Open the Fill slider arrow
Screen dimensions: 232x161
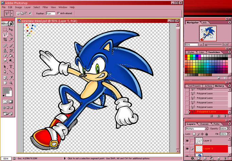[x=228, y=134]
